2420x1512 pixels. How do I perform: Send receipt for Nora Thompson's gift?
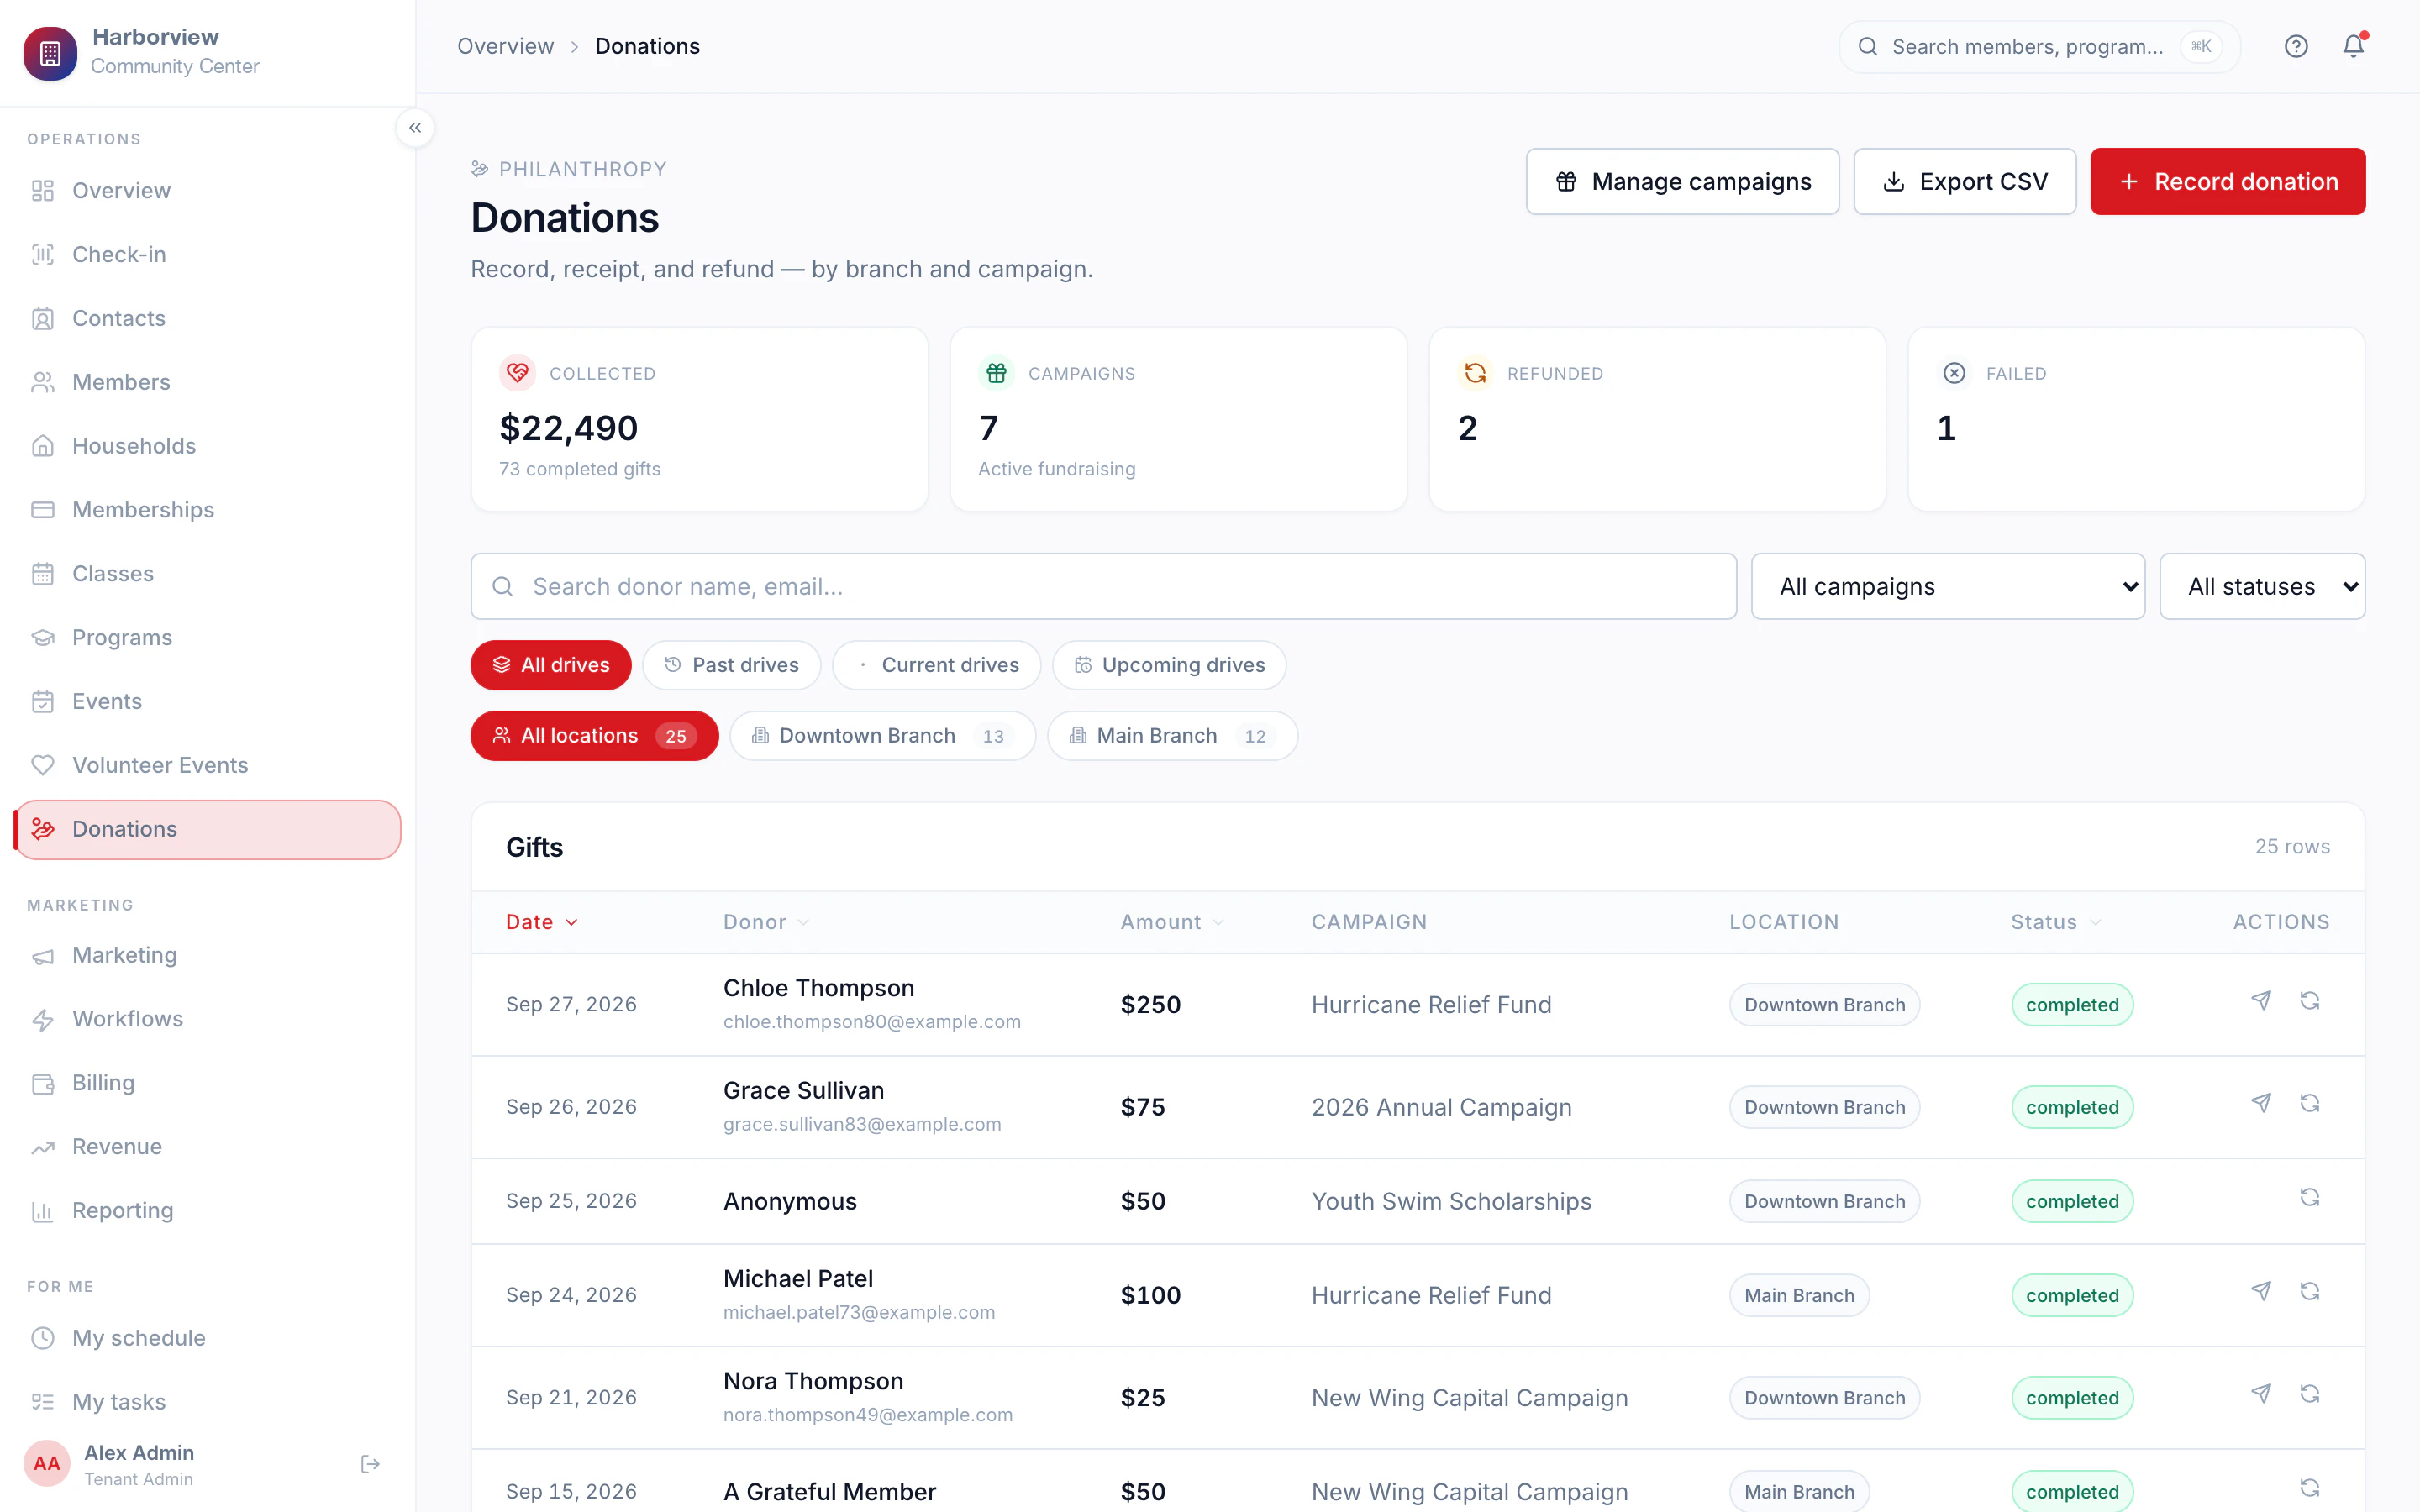(2261, 1393)
